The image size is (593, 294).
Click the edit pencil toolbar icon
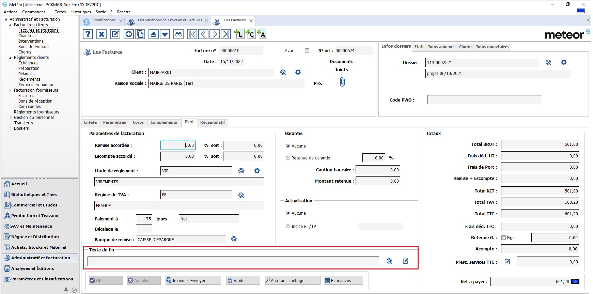click(x=115, y=34)
